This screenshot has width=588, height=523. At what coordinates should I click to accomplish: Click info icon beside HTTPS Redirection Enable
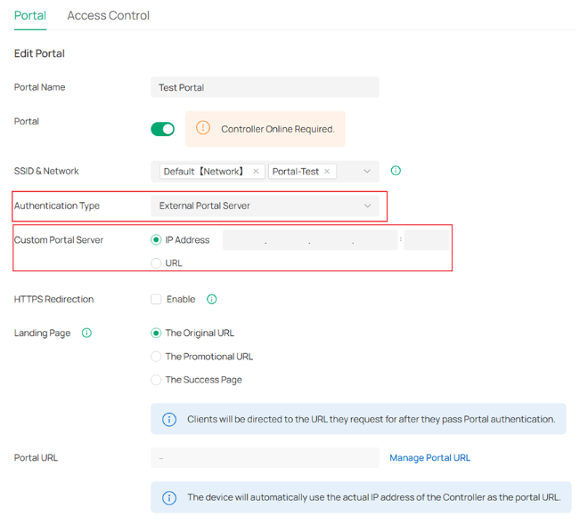212,300
